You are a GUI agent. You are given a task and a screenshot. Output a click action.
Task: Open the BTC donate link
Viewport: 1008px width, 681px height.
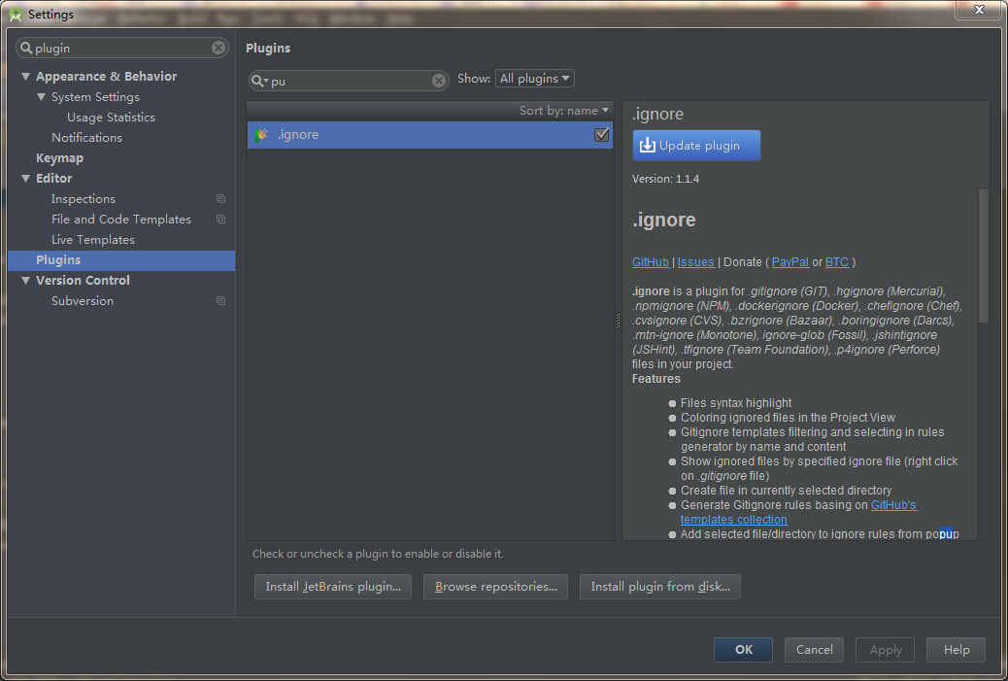coord(836,262)
